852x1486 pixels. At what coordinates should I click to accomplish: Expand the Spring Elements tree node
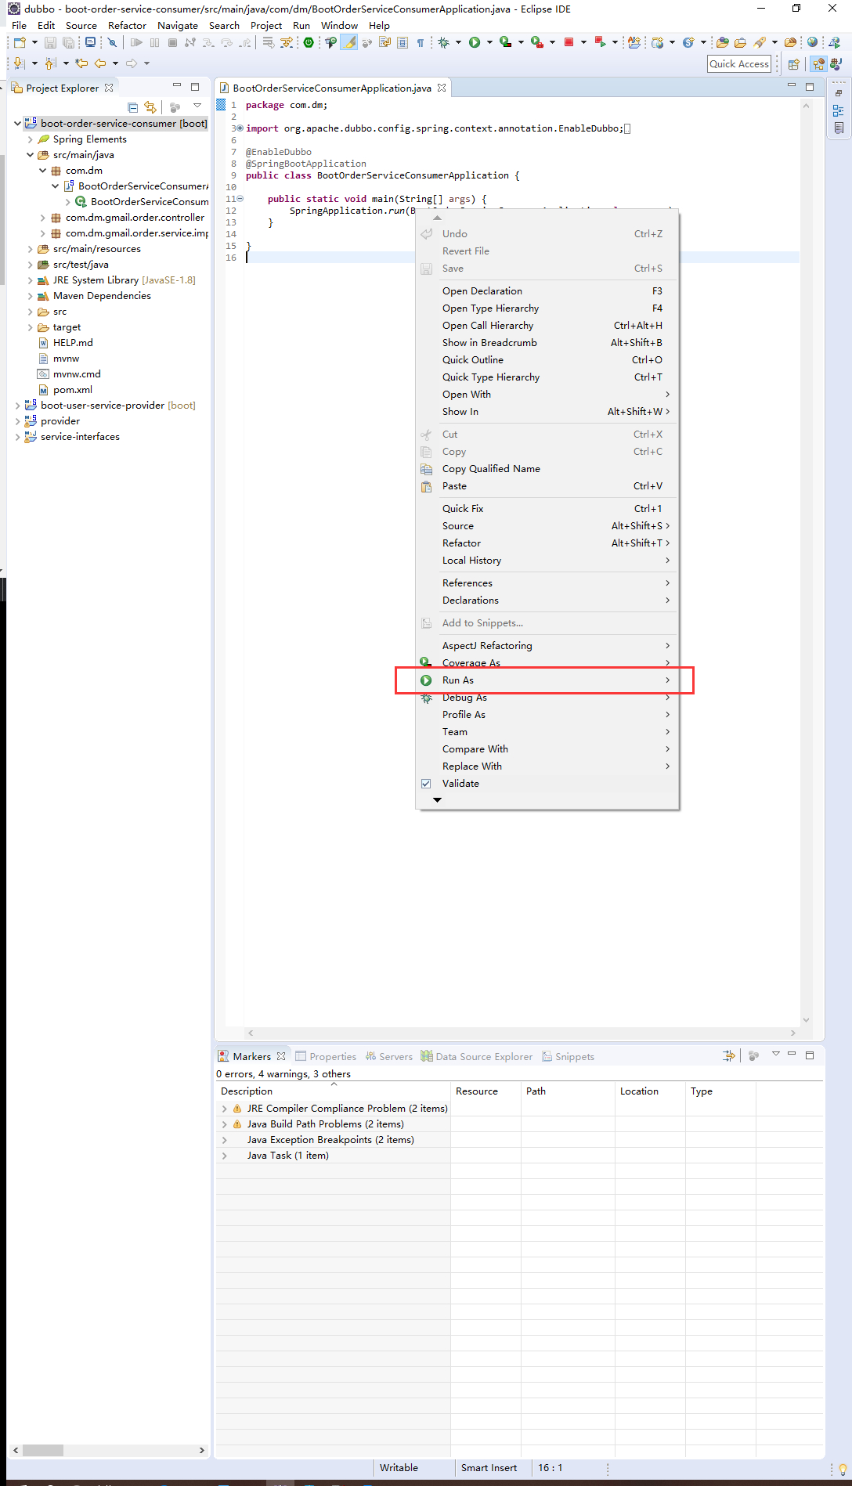(30, 139)
